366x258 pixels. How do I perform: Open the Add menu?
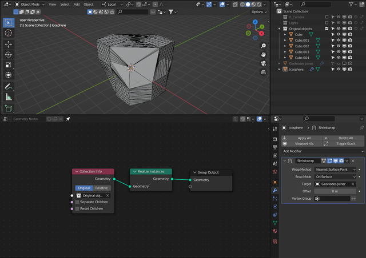click(77, 4)
